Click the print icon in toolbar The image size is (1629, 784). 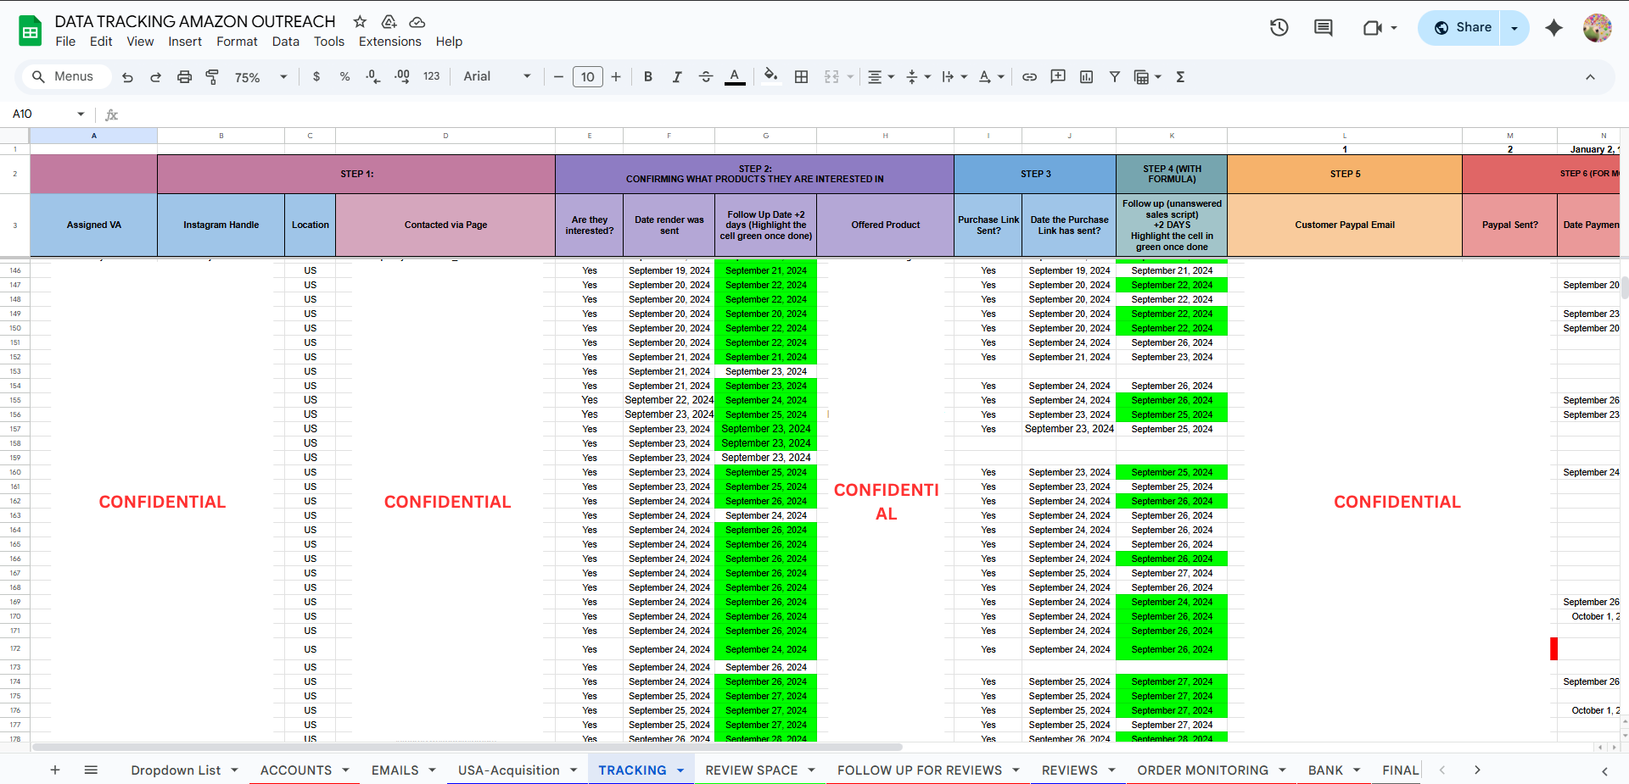point(184,77)
